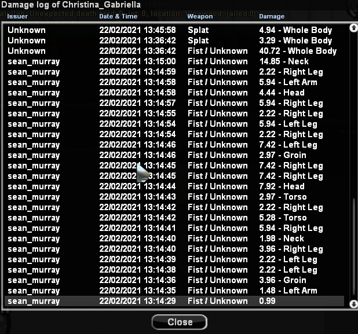Select the 2.97 - Torso row

pyautogui.click(x=174, y=197)
